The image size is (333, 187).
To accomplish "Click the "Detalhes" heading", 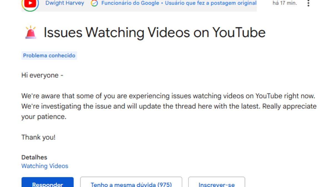I will click(x=34, y=157).
